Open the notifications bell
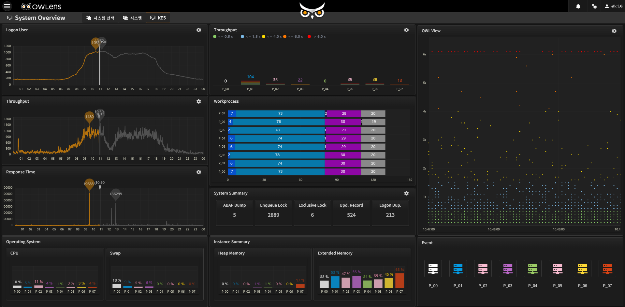Screen dimensions: 625x307 point(578,6)
